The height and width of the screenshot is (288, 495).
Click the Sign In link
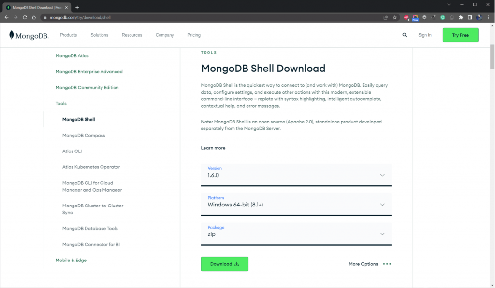[x=425, y=35]
